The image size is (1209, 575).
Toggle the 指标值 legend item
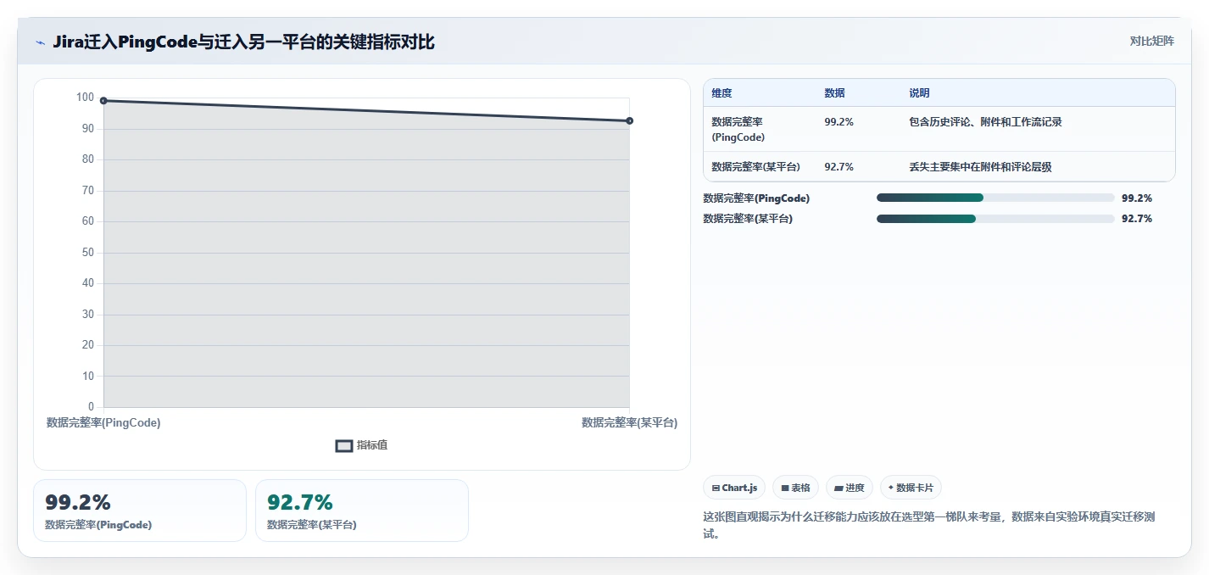tap(362, 445)
